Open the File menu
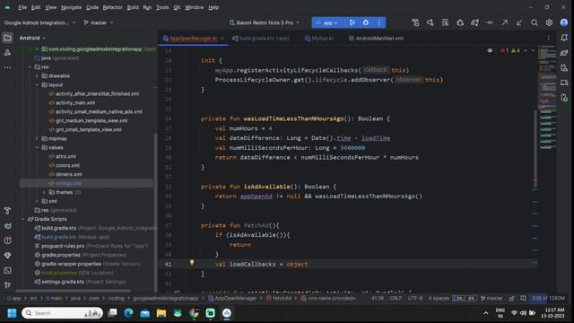 click(x=22, y=7)
